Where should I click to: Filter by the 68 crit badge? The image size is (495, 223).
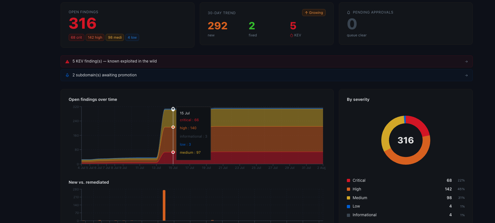click(76, 37)
